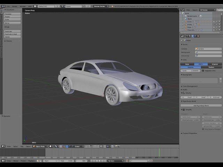Open the All Scenes outliner dropdown

[208, 10]
